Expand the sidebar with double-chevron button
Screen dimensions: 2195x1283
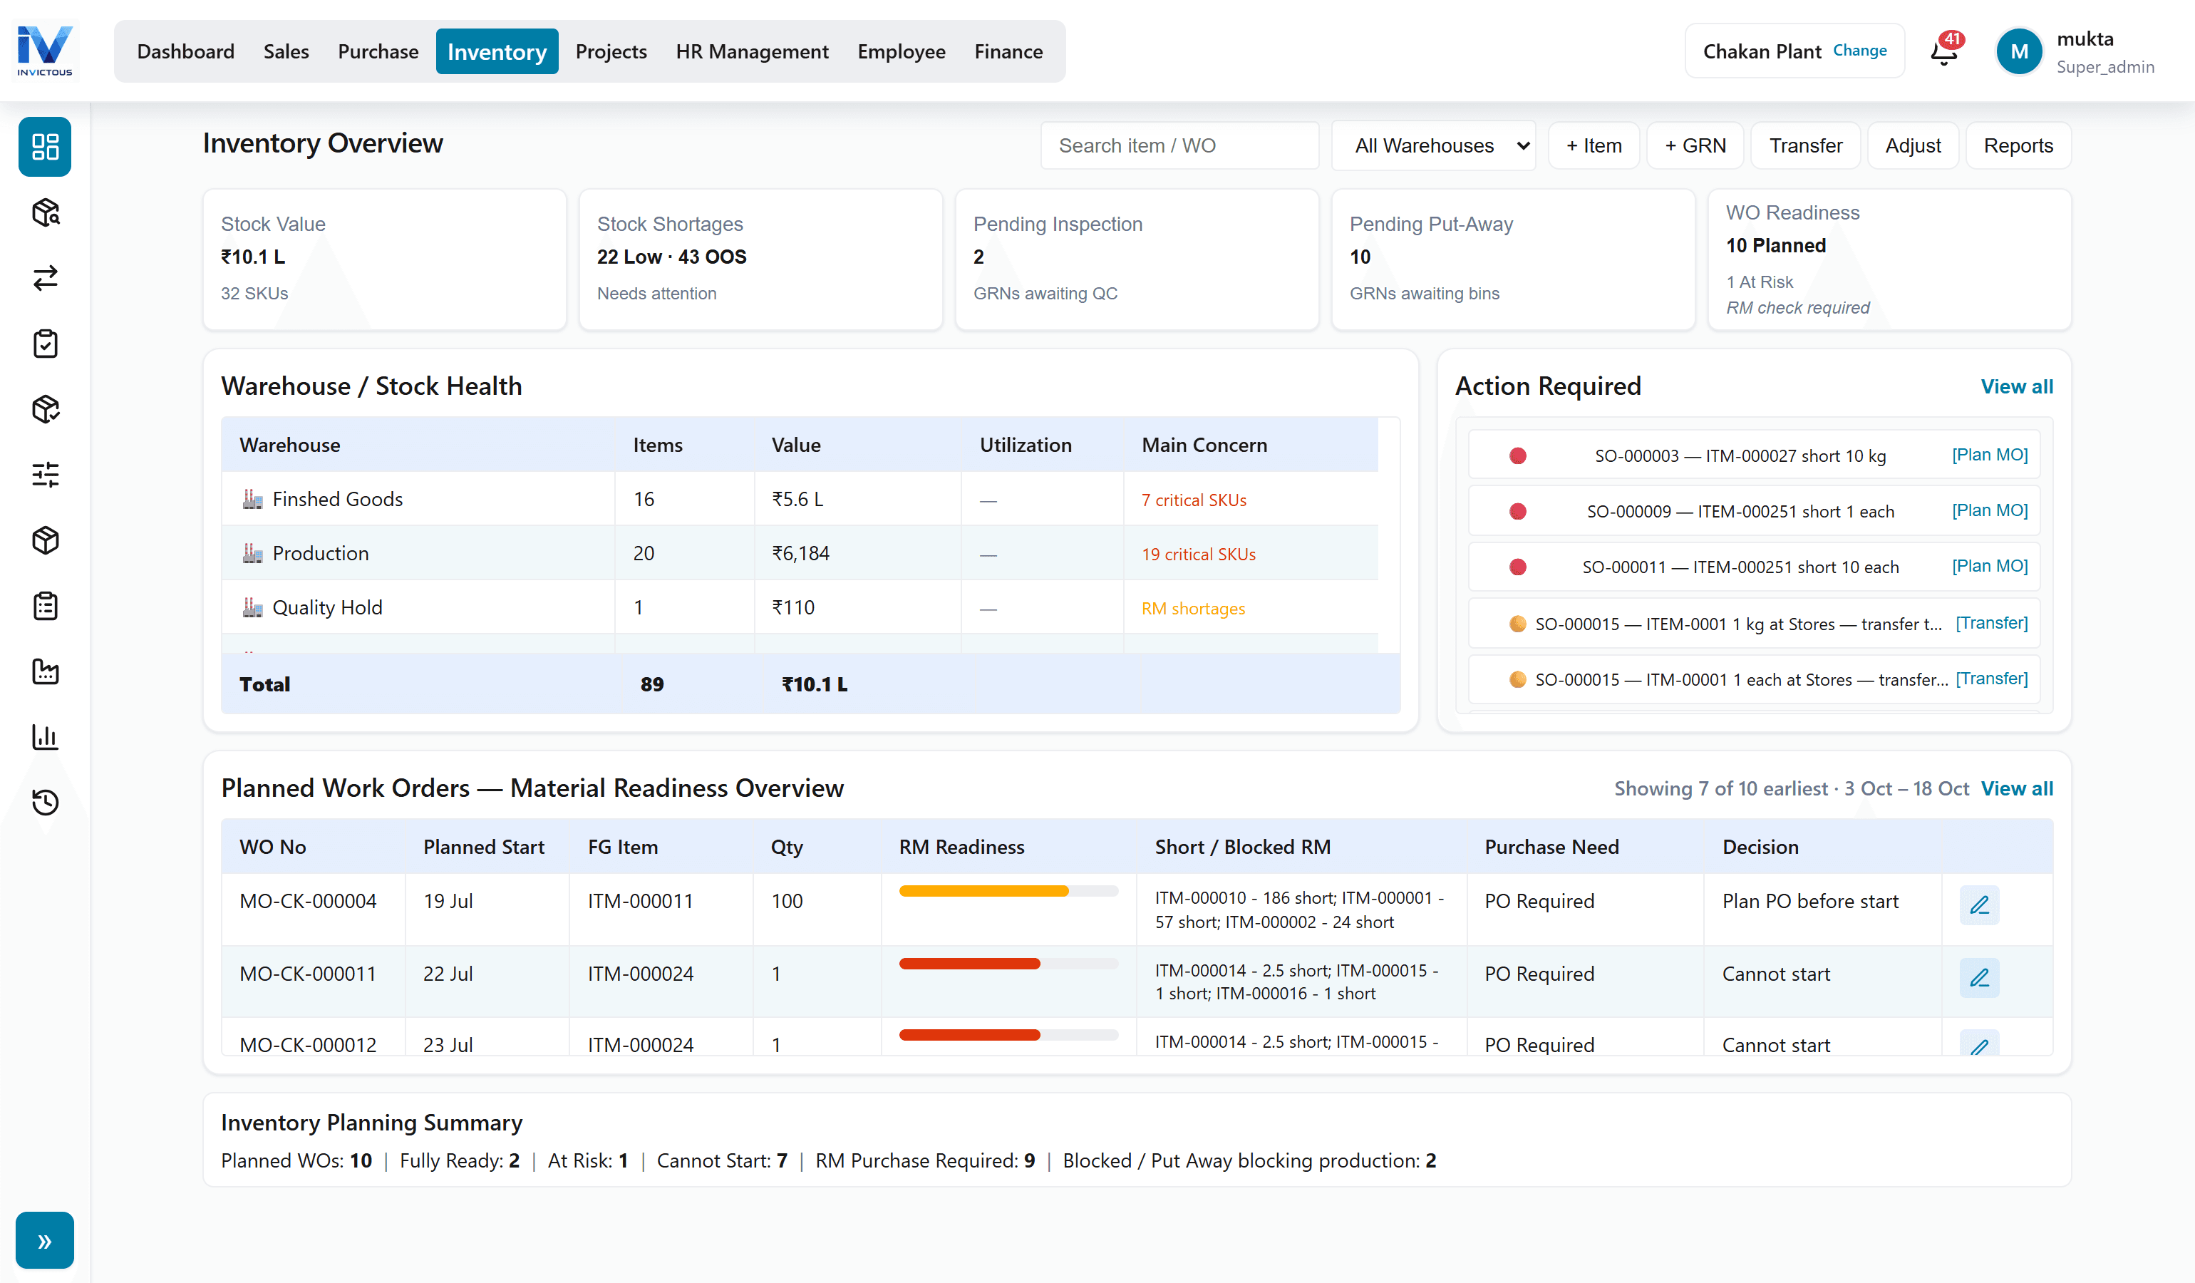44,1240
